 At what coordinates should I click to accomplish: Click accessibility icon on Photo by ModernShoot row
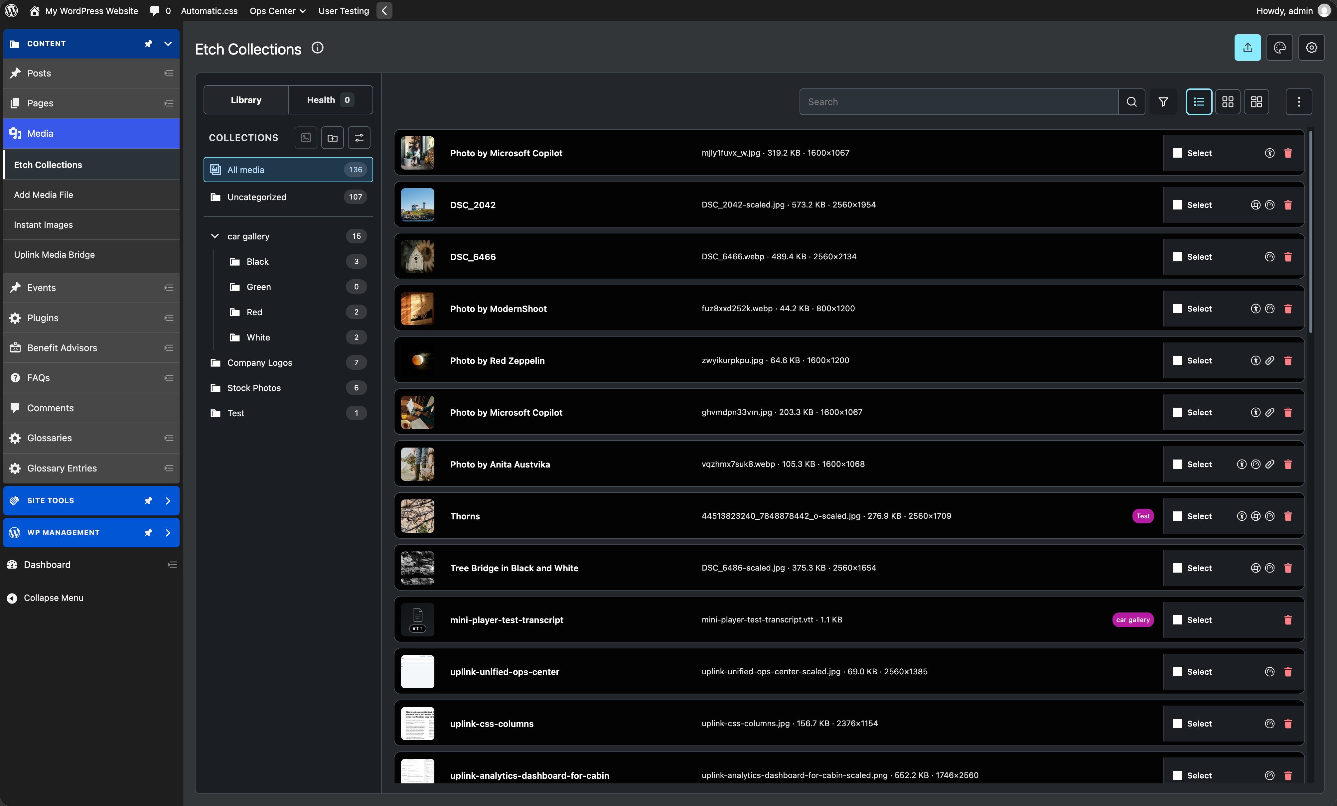(1256, 309)
